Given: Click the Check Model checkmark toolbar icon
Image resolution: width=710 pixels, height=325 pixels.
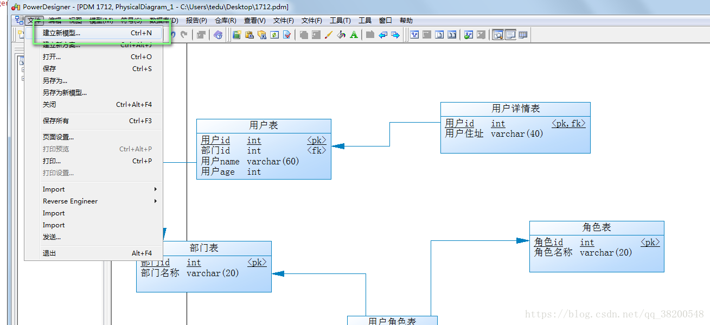Looking at the screenshot, I should click(x=287, y=35).
